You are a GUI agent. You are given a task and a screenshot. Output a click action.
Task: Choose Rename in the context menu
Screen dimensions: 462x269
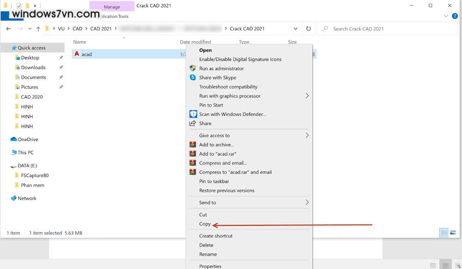pos(208,254)
